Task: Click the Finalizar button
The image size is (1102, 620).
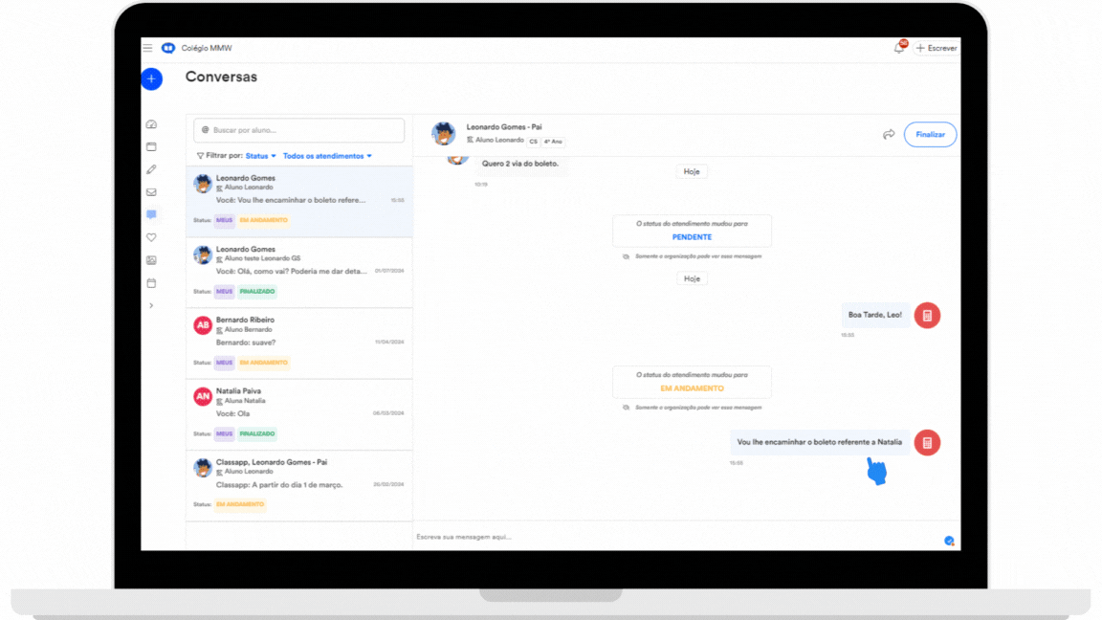Action: tap(930, 134)
